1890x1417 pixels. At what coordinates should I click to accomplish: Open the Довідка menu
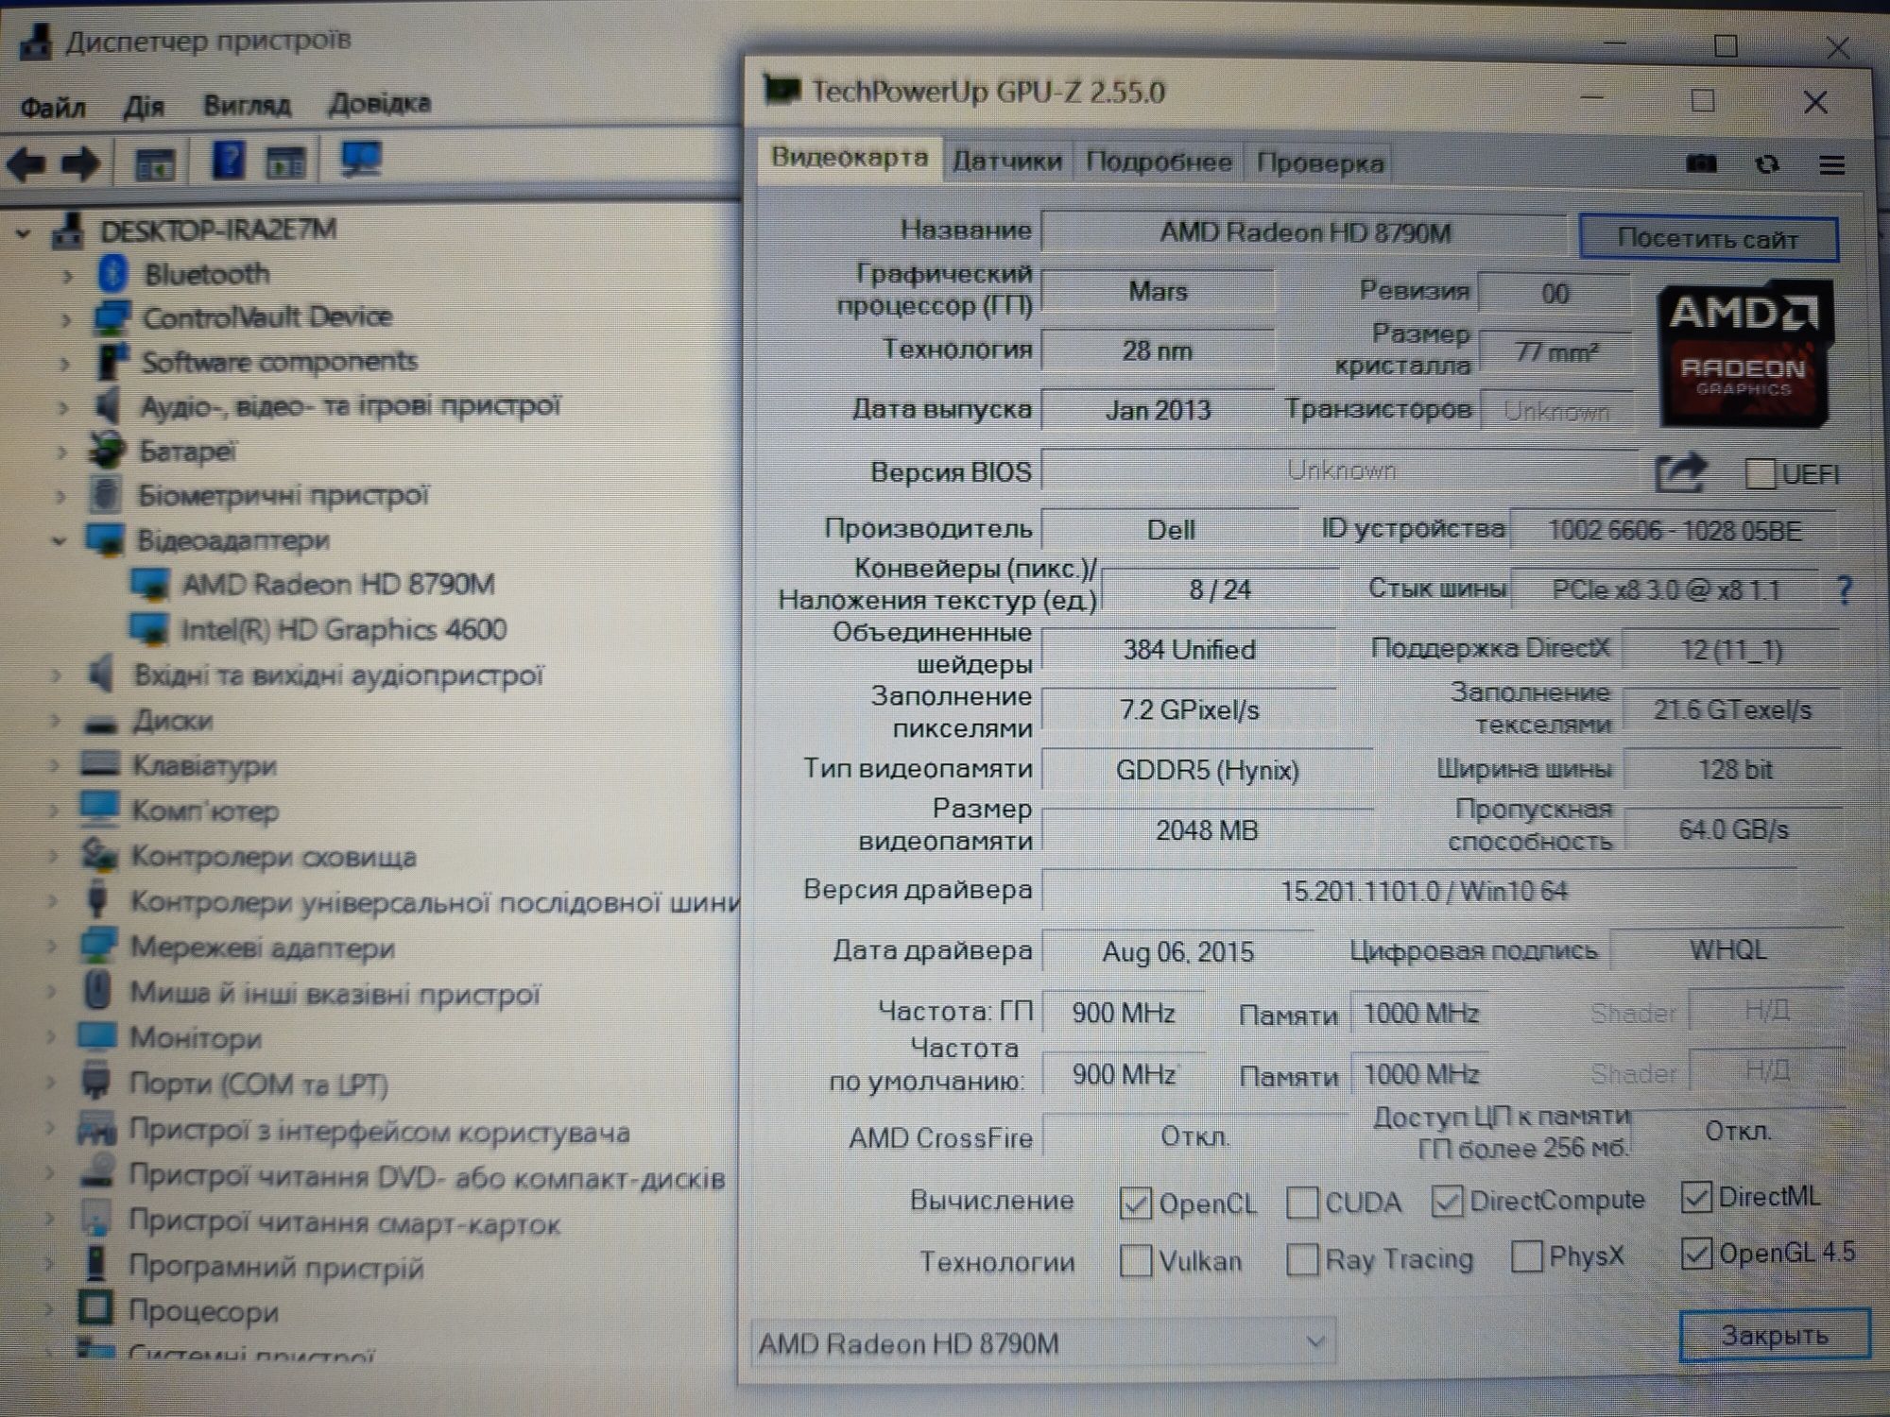[x=379, y=103]
